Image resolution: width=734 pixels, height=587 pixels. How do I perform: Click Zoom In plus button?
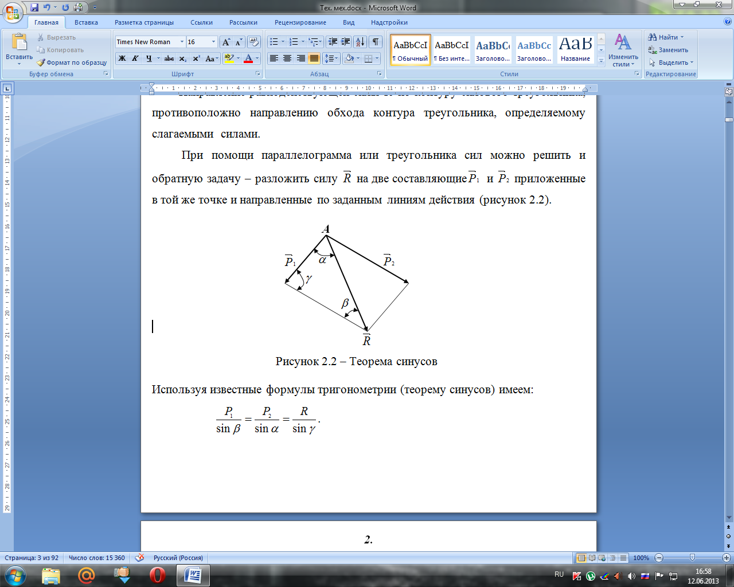(x=727, y=558)
